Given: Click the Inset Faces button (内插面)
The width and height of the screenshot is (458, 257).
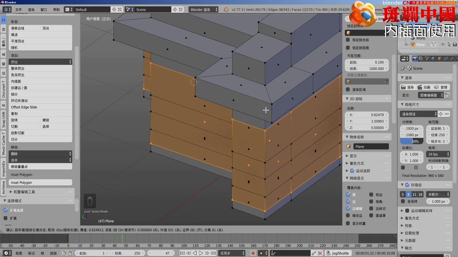Looking at the screenshot, I should (x=40, y=81).
